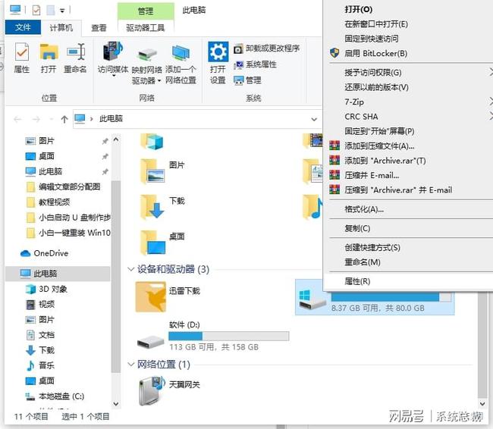Open the 文件 tab
Viewport: 493px width, 429px height.
(x=23, y=27)
